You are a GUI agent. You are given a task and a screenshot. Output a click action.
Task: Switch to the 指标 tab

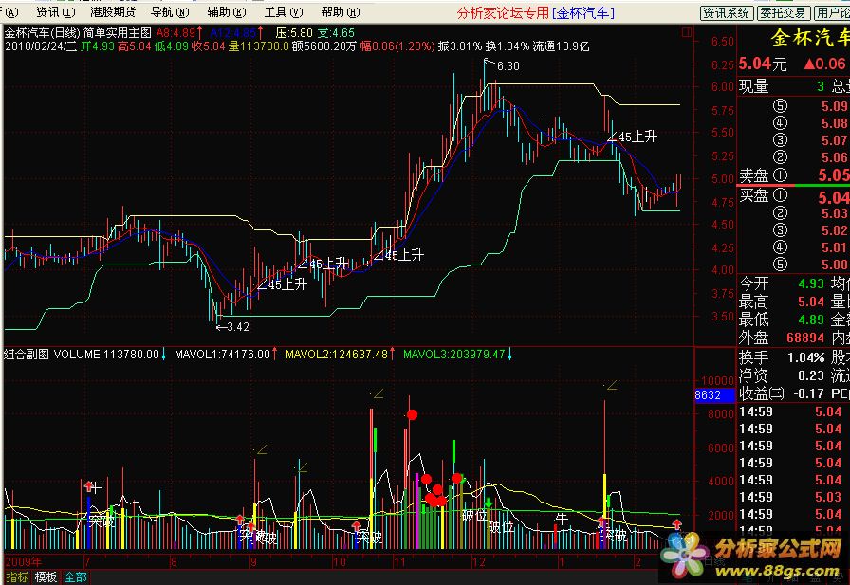[17, 577]
